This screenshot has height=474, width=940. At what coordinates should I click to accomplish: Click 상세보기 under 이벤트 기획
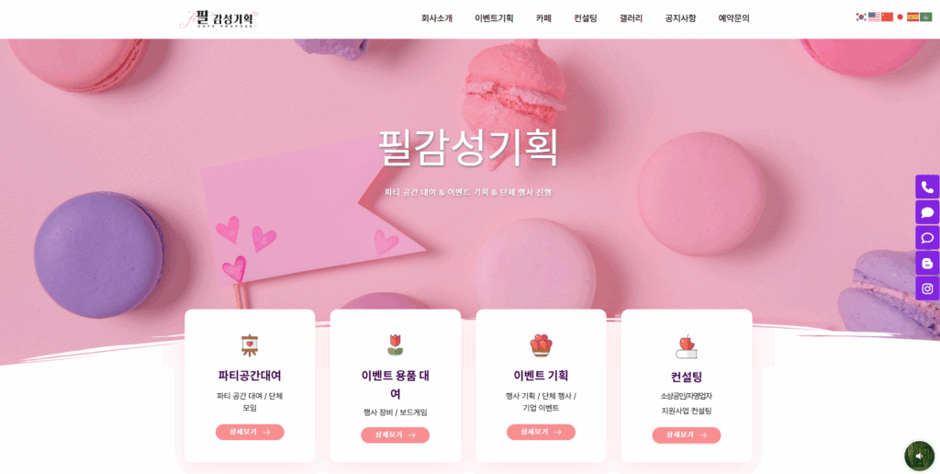[x=541, y=432]
